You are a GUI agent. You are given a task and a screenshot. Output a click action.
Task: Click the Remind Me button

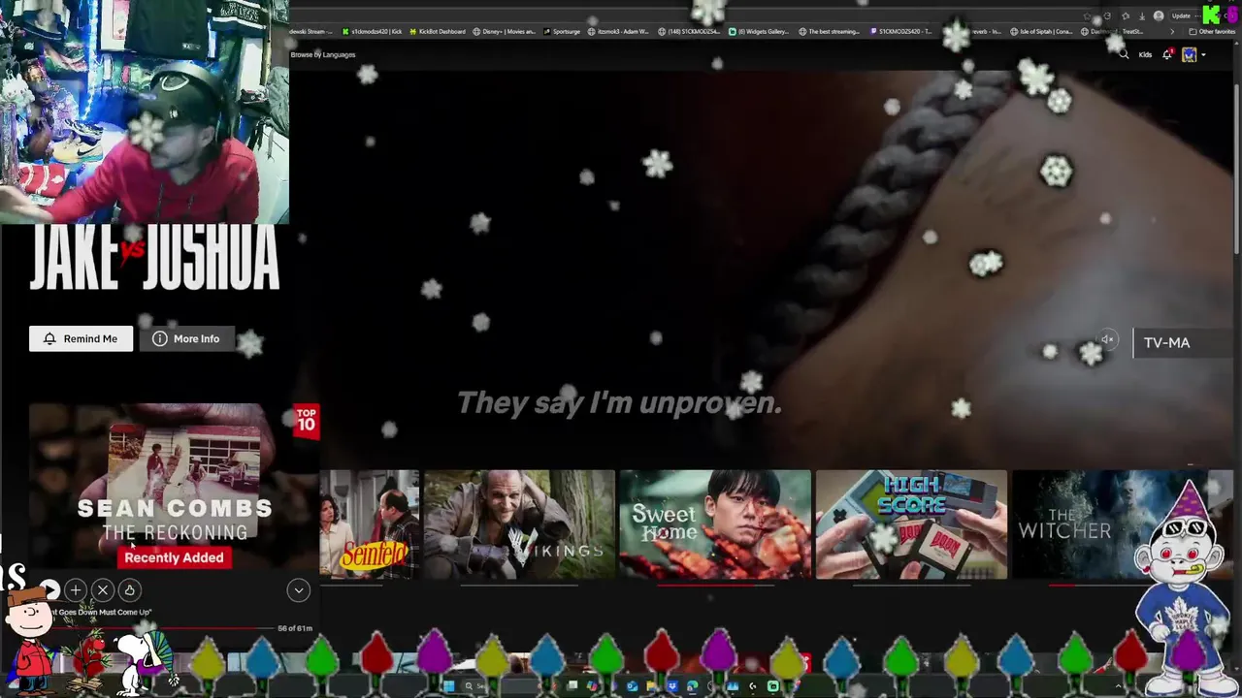(x=81, y=338)
